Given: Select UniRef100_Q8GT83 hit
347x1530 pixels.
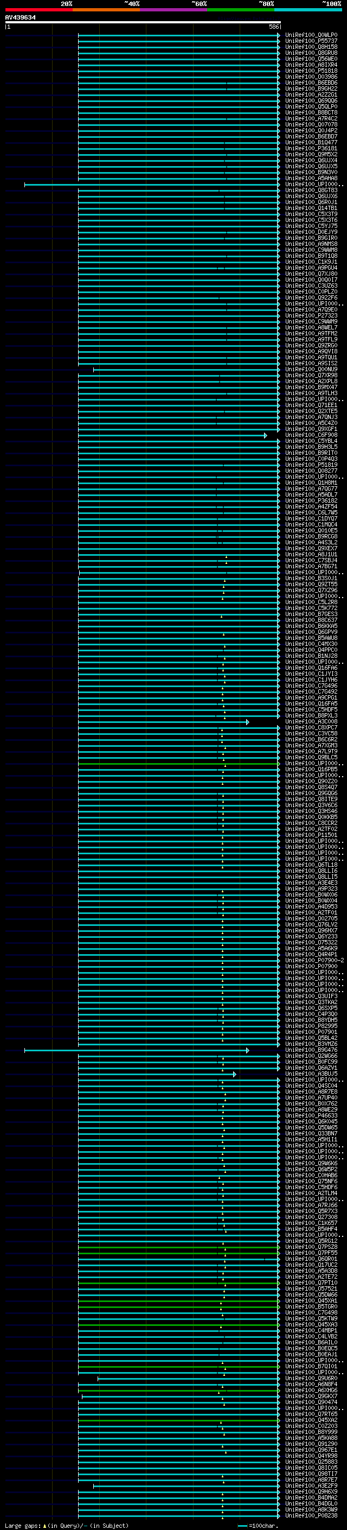Looking at the screenshot, I should [x=311, y=190].
